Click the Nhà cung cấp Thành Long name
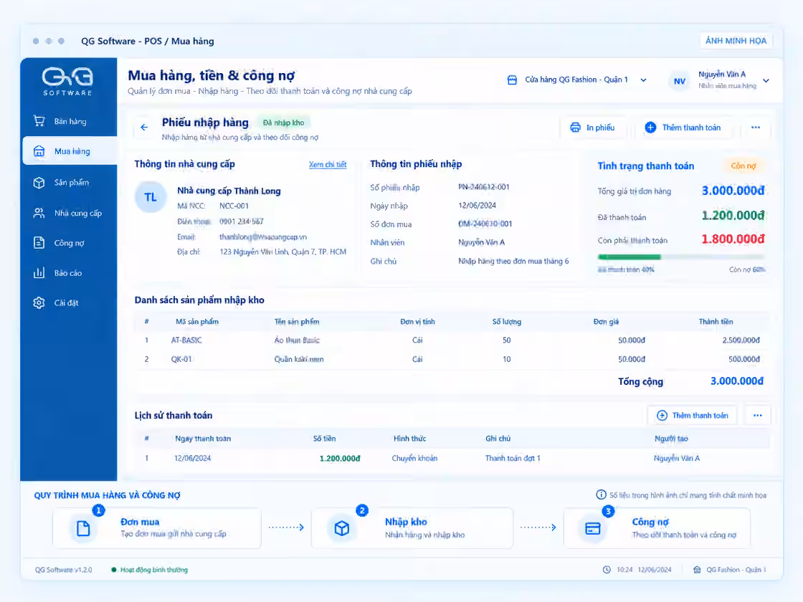 [x=229, y=191]
